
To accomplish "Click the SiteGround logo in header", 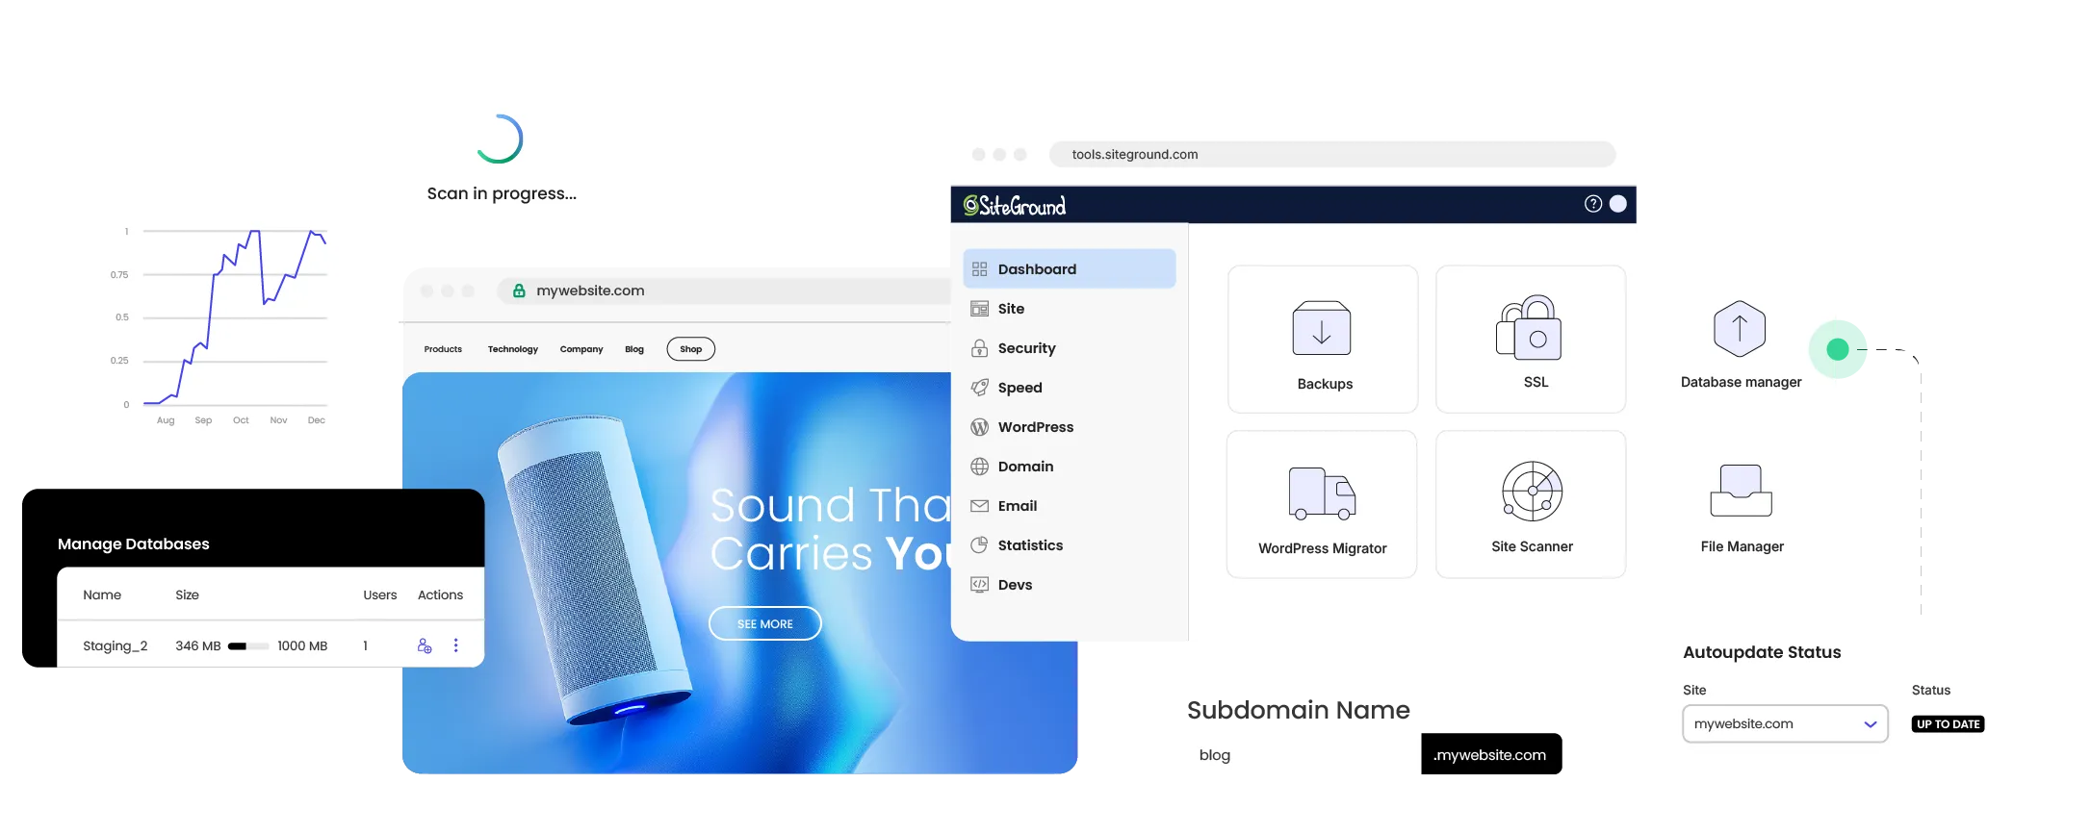I will point(1015,205).
